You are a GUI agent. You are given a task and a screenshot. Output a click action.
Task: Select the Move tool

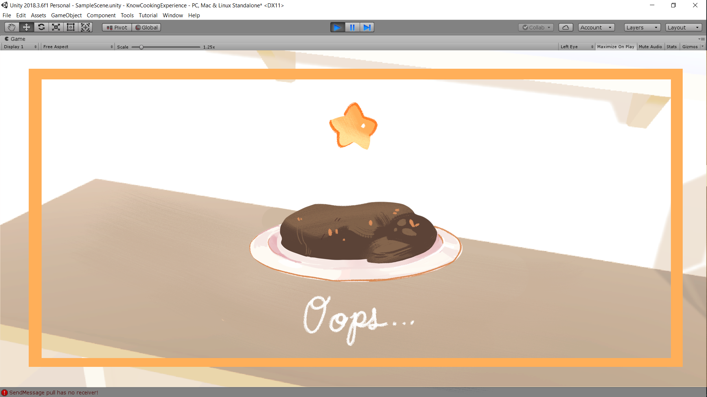click(x=27, y=27)
